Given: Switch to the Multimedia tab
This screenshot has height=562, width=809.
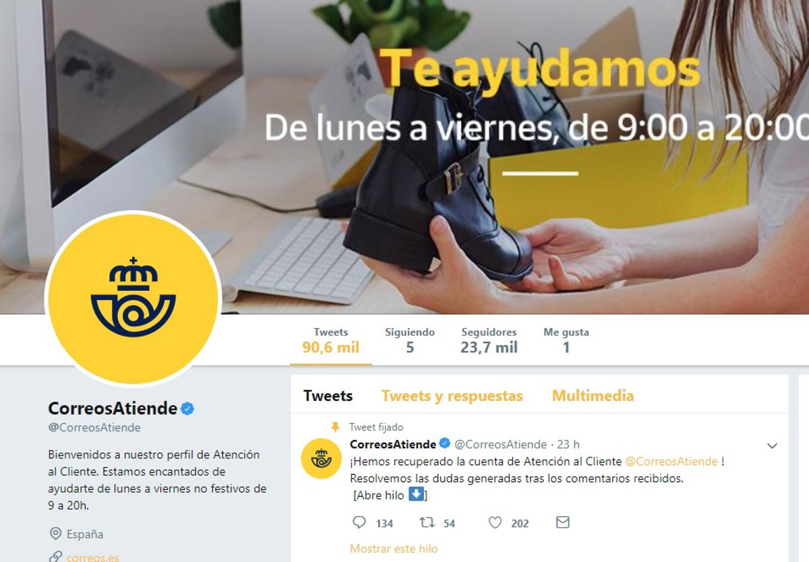Looking at the screenshot, I should (593, 396).
